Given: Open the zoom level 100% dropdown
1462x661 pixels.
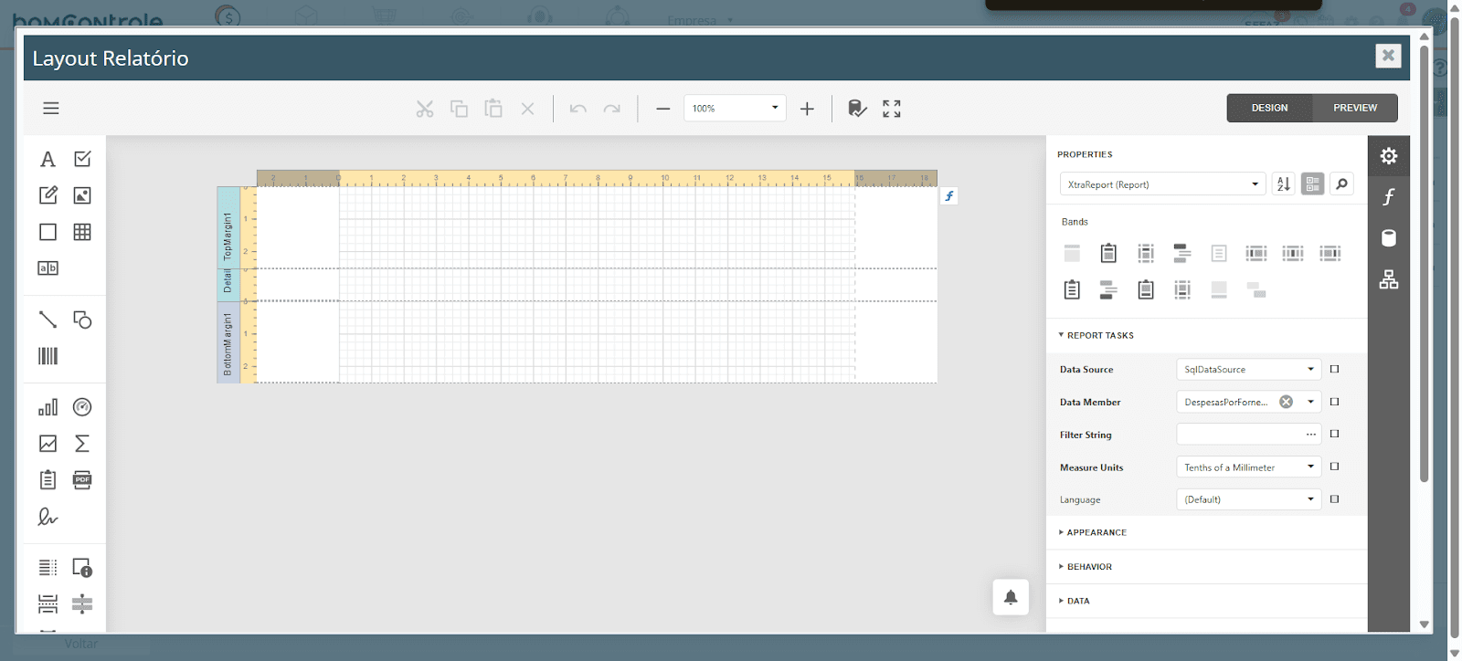Looking at the screenshot, I should 735,109.
